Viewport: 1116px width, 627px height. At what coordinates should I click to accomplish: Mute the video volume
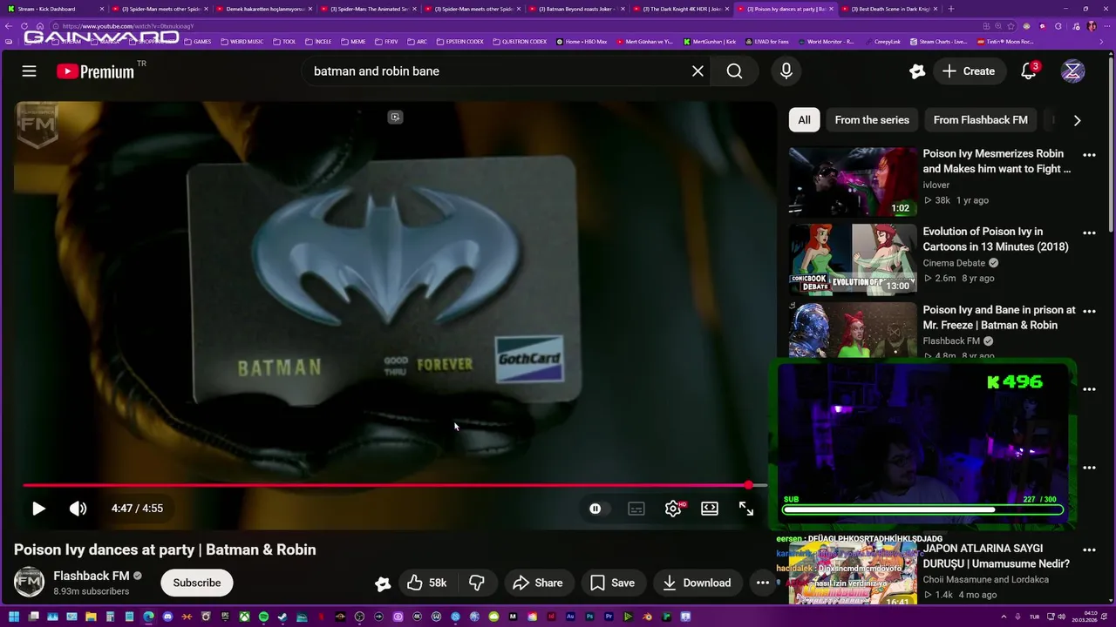(x=78, y=509)
